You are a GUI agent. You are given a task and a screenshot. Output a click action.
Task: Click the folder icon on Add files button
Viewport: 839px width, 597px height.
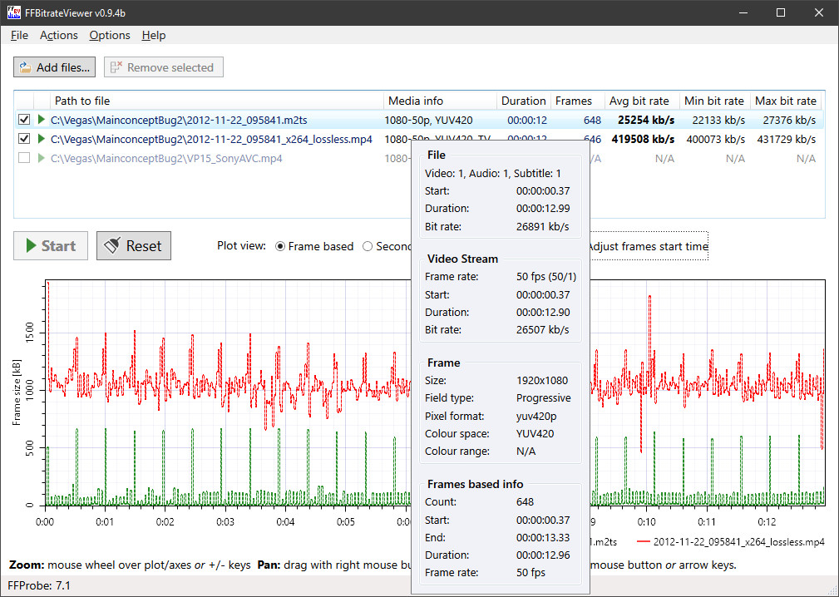pyautogui.click(x=25, y=67)
